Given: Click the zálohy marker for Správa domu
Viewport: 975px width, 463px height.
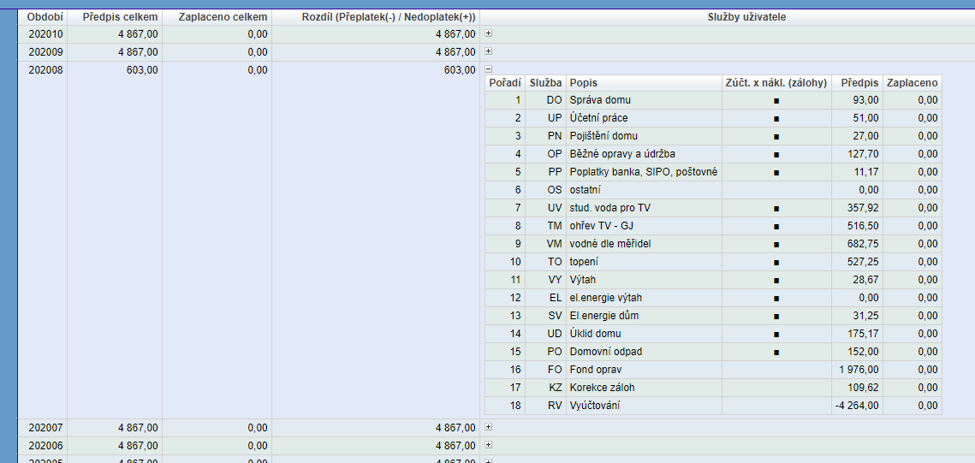Looking at the screenshot, I should tap(776, 101).
